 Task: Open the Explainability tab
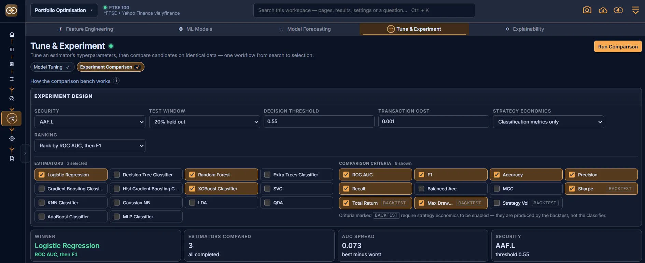pos(525,29)
